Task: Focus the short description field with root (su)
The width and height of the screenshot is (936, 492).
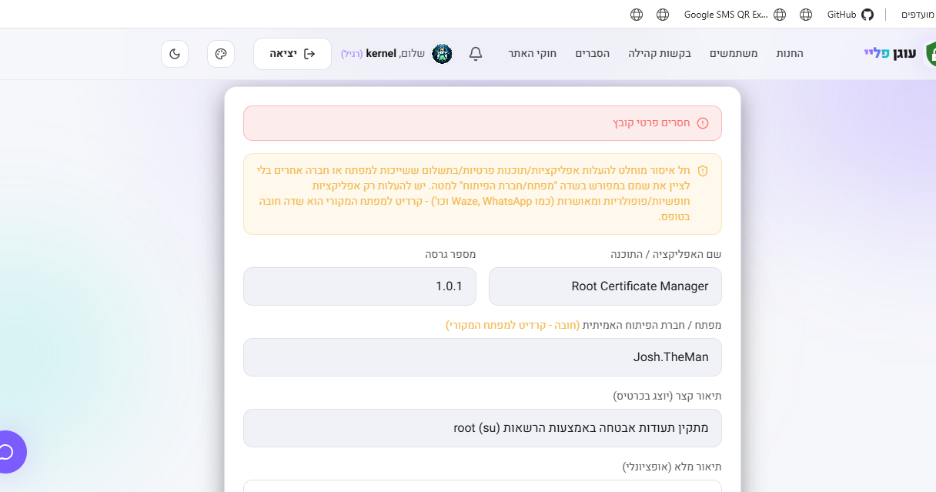Action: click(483, 428)
